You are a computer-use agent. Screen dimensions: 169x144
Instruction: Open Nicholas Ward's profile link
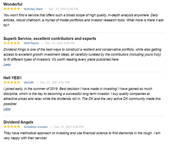click(33, 9)
